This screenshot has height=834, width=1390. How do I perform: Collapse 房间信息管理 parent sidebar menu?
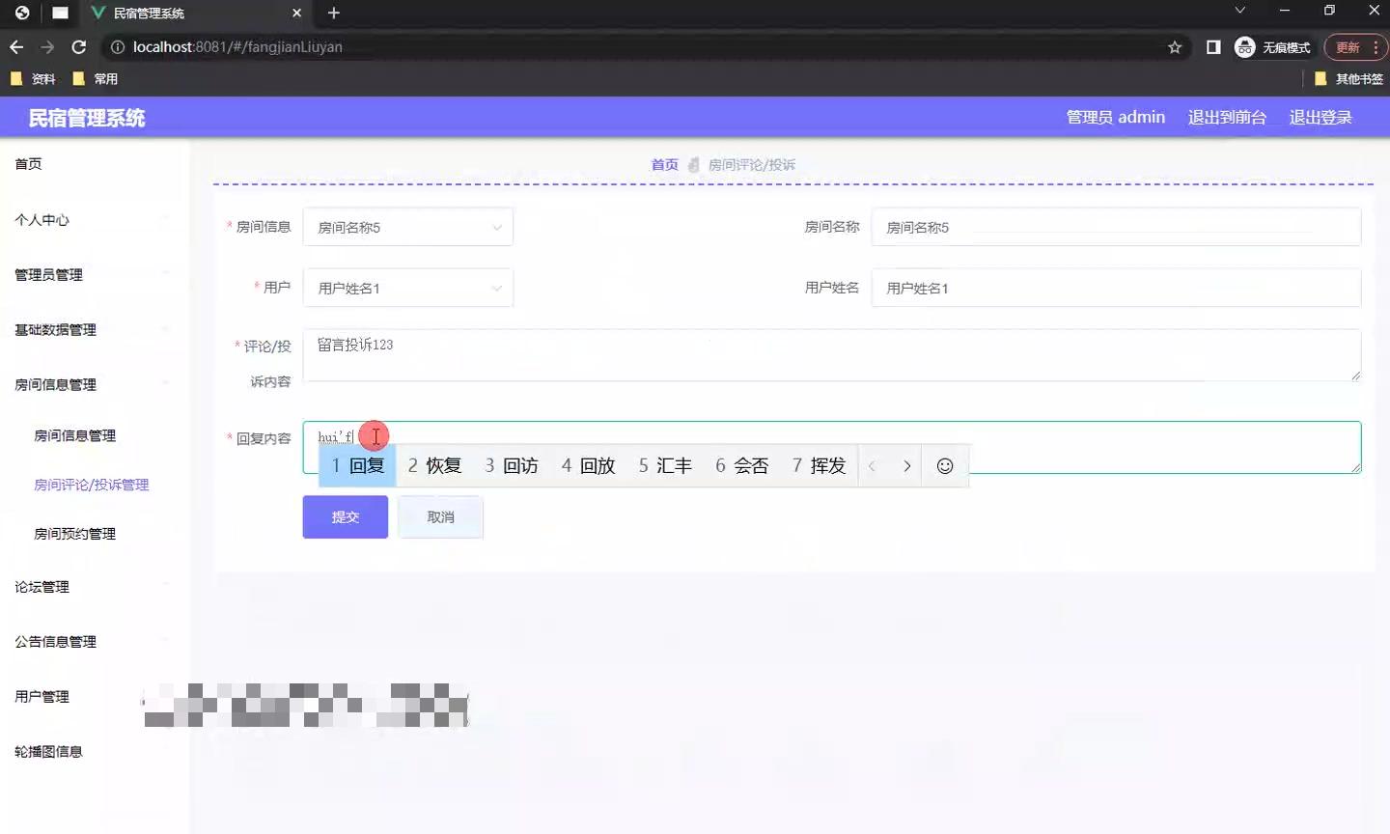[95, 384]
